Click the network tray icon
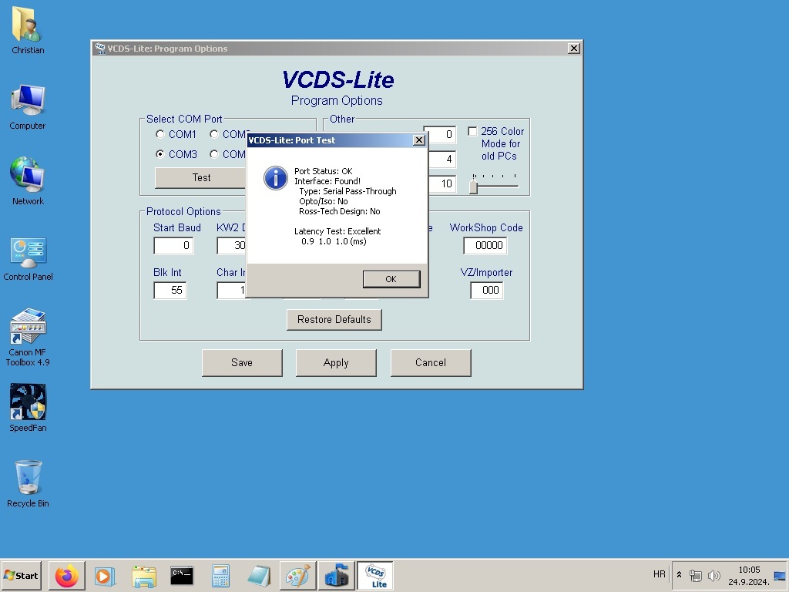This screenshot has height=592, width=789. point(696,575)
